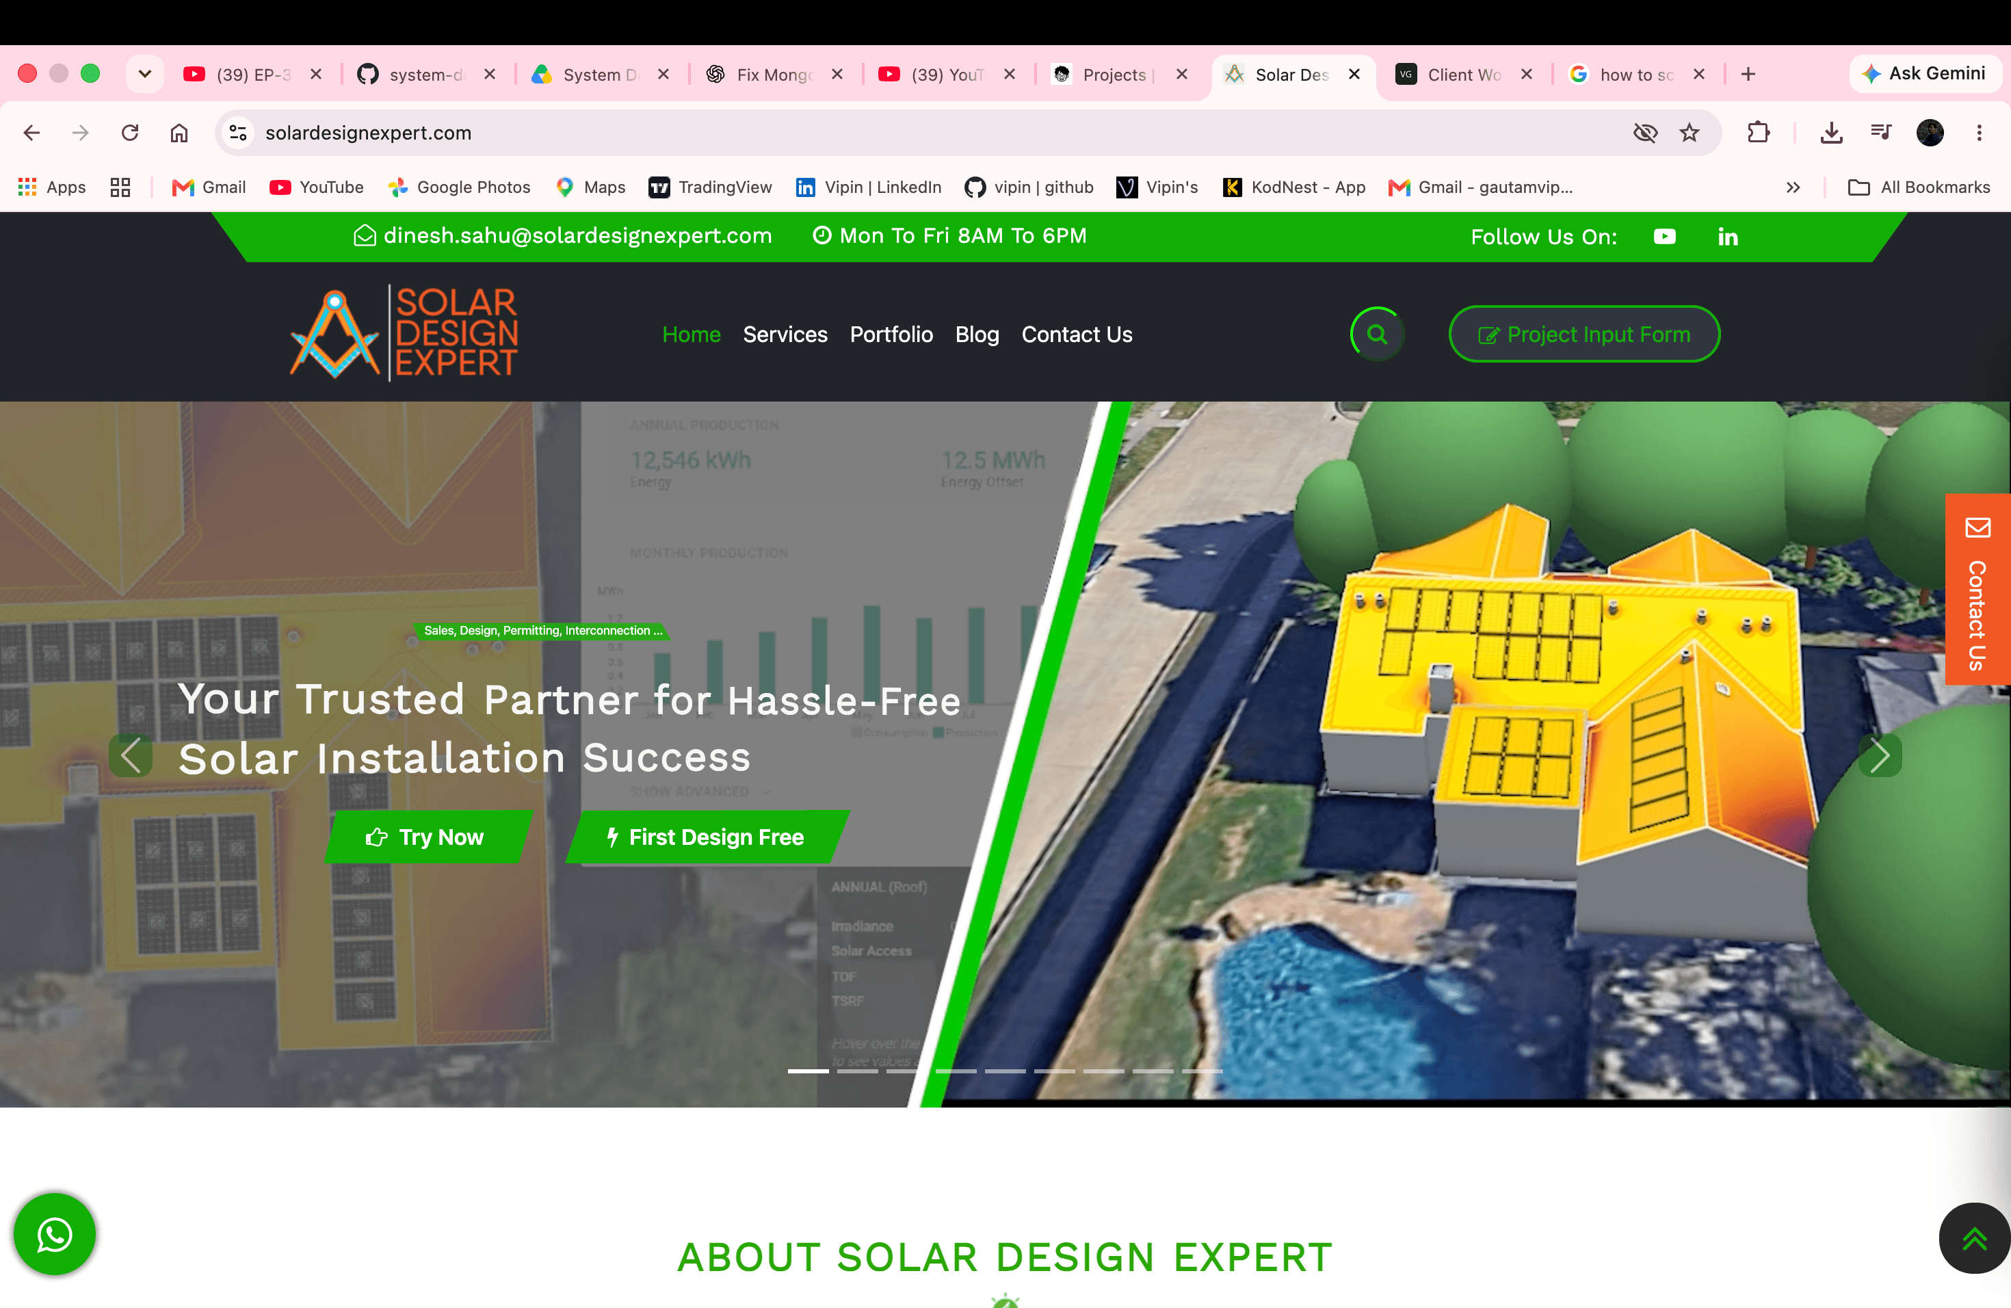2011x1308 pixels.
Task: Switch to the system-d GitHub tab
Action: [427, 75]
